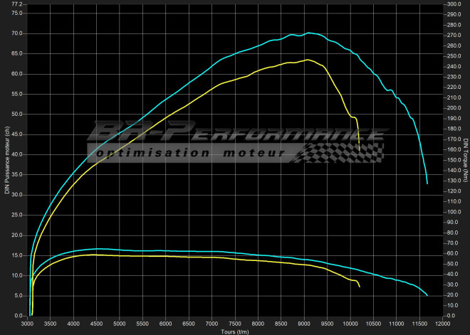Click the 150.0 tick on the torque axis
This screenshot has width=470, height=335.
pos(453,160)
